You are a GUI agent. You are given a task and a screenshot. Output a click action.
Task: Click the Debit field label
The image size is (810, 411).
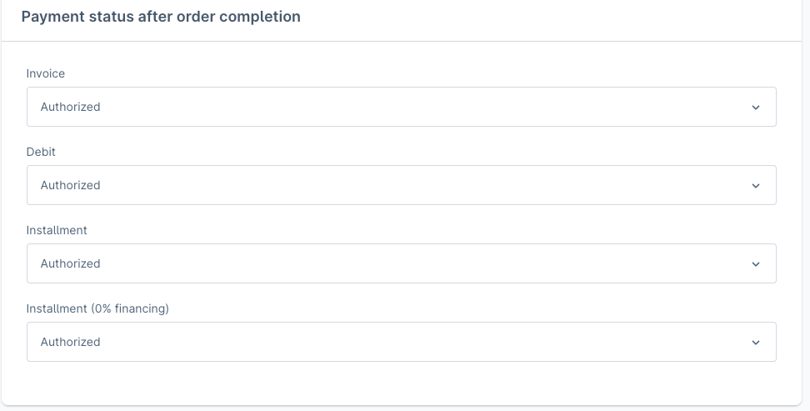coord(41,152)
